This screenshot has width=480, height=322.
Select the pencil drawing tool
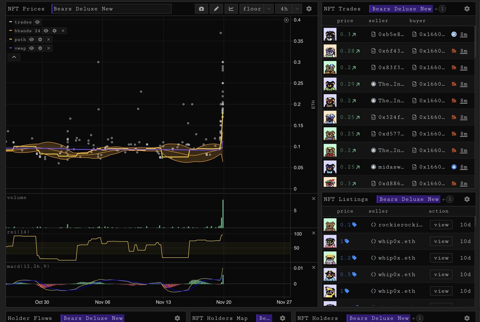pos(216,8)
